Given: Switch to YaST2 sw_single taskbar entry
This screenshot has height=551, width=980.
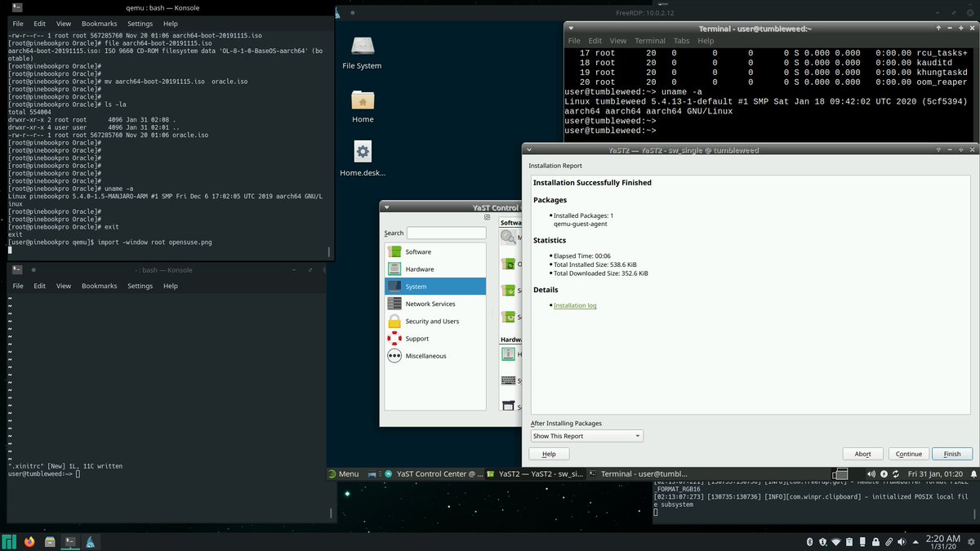Looking at the screenshot, I should 535,473.
